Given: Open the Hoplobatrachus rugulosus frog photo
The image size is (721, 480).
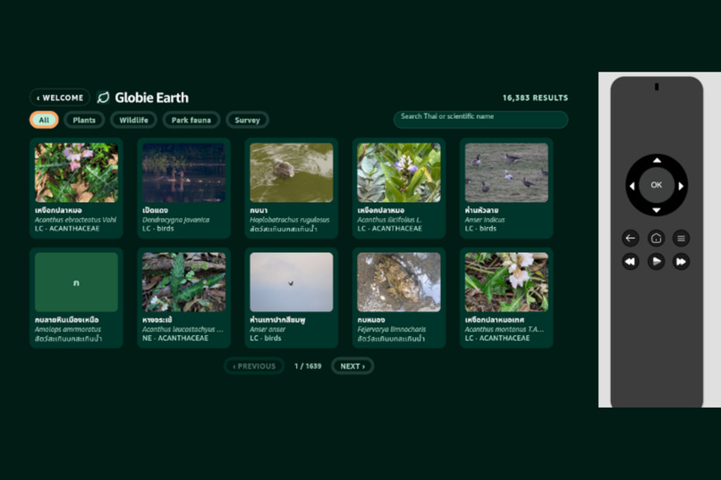Looking at the screenshot, I should tap(292, 173).
